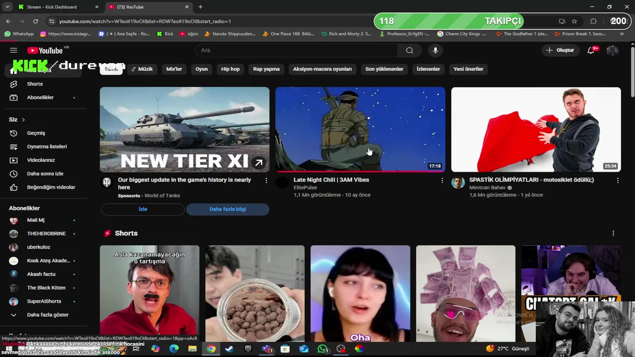Click the search magnifier button

tap(409, 50)
